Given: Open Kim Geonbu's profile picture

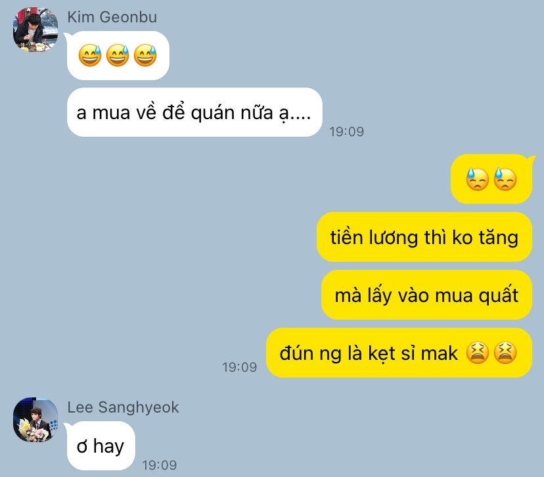Looking at the screenshot, I should tap(35, 30).
